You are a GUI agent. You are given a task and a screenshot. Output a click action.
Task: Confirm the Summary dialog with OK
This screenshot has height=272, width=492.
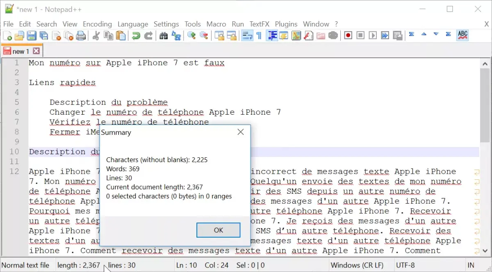coord(218,230)
